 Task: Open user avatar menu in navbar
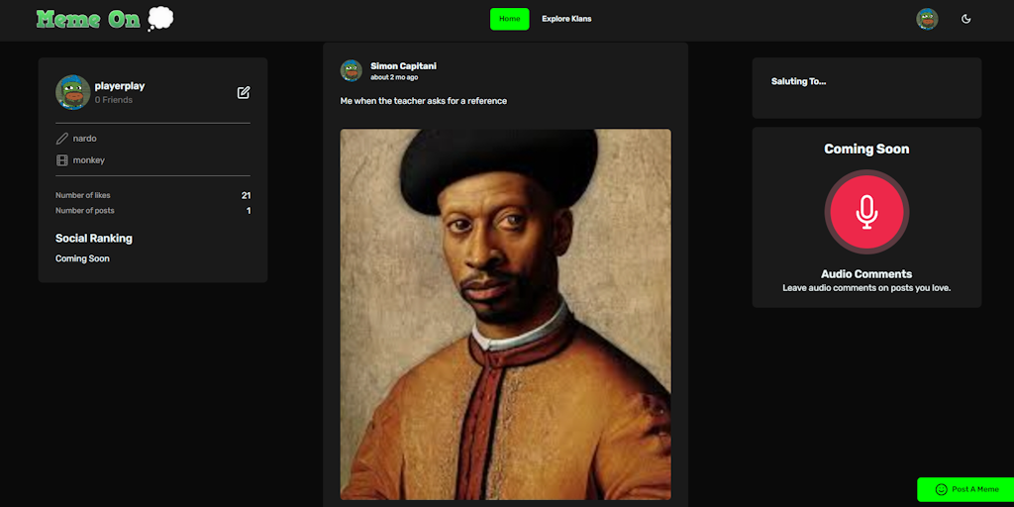click(x=927, y=19)
